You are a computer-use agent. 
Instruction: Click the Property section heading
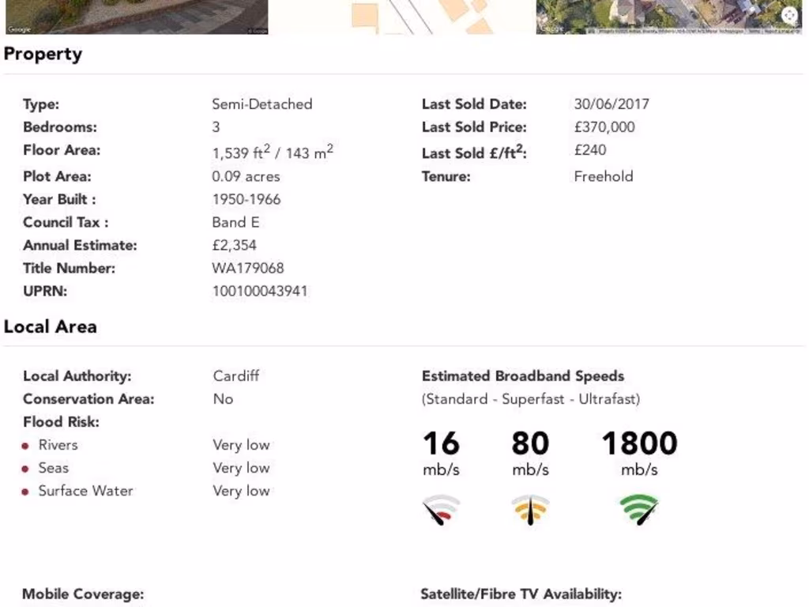[43, 55]
